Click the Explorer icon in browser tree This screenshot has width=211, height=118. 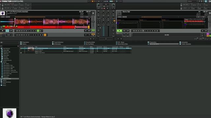[x=2, y=80]
